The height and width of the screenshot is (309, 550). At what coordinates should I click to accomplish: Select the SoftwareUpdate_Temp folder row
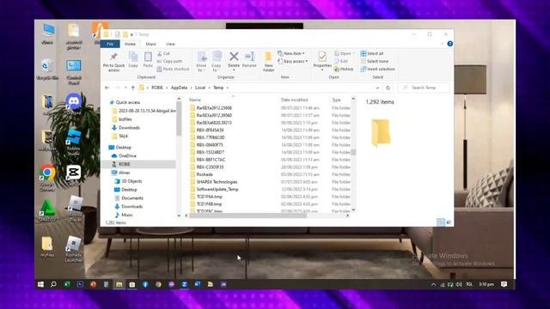(x=269, y=189)
